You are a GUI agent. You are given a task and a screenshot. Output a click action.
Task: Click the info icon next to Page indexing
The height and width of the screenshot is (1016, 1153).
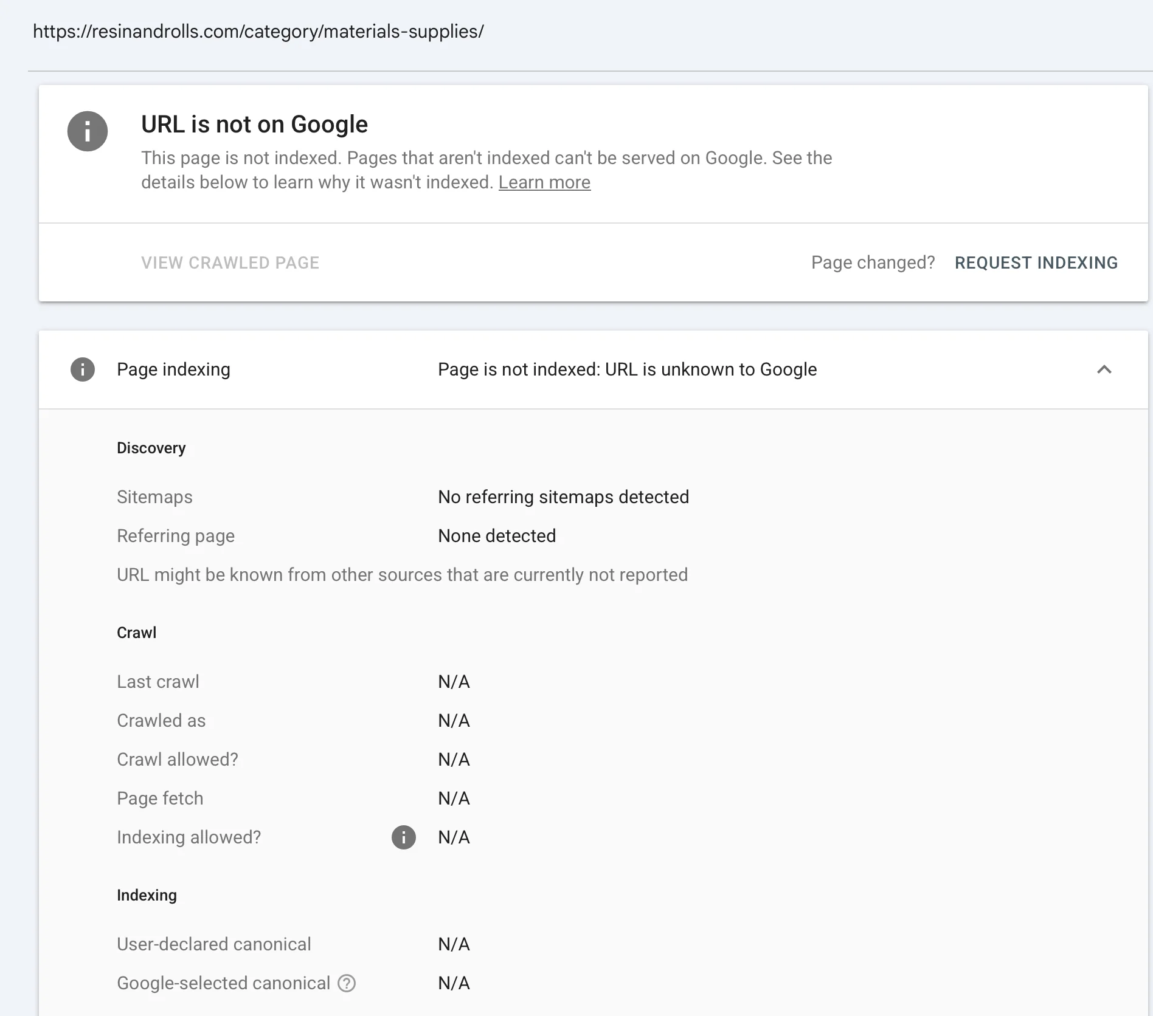(83, 369)
